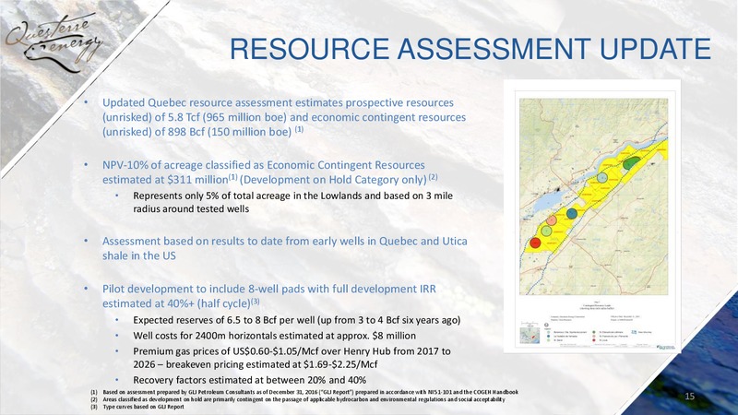This screenshot has height=415, width=738.
Task: Select the slide page number 15
Action: tap(689, 397)
